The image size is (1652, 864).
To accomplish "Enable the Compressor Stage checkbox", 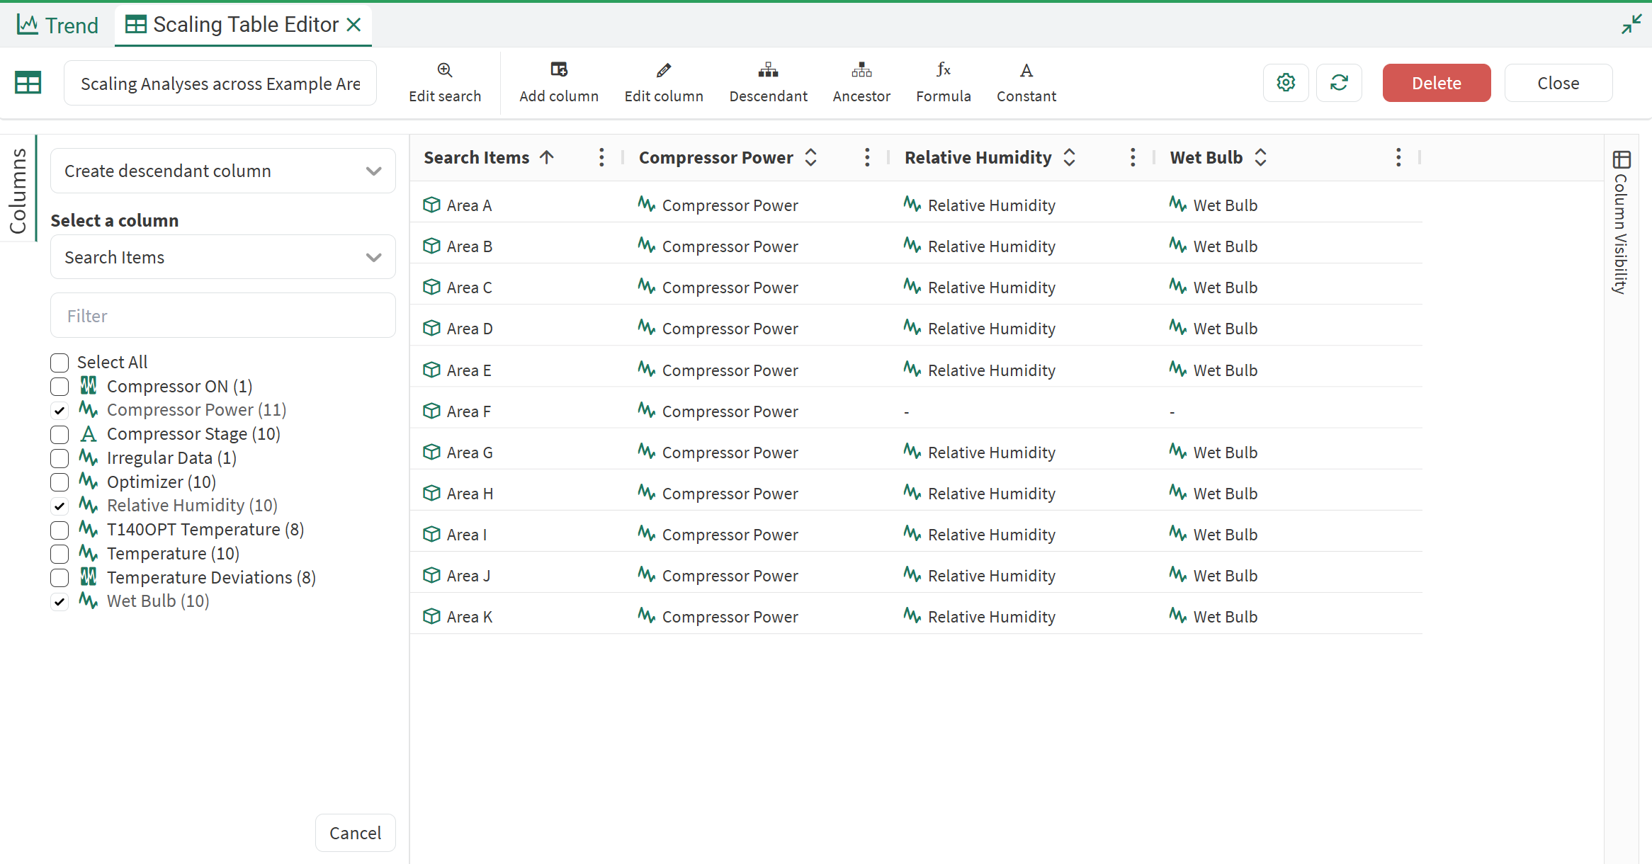I will (60, 434).
